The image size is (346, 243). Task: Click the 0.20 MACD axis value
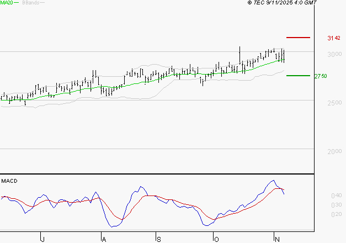pos(337,214)
